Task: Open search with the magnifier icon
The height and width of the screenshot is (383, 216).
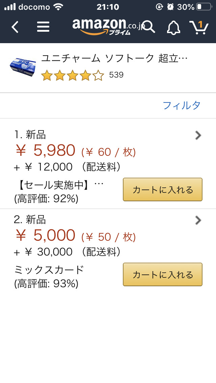Action: point(148,26)
